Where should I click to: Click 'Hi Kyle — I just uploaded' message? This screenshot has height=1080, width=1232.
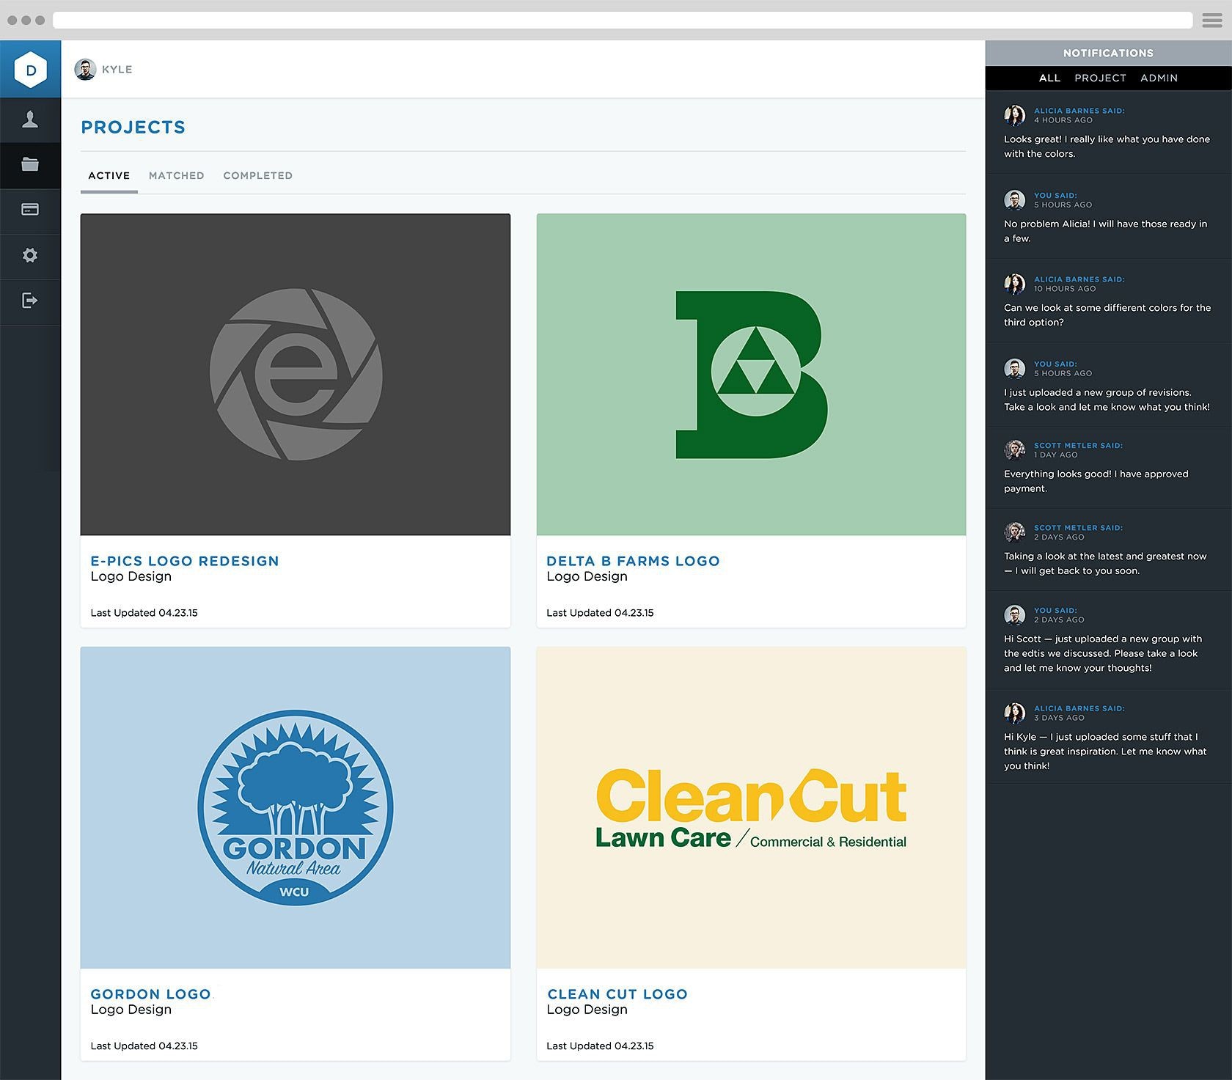tap(1105, 751)
